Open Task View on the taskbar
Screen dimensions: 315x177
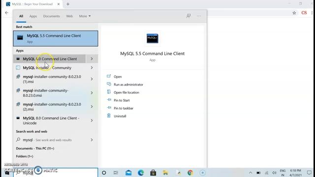116,173
